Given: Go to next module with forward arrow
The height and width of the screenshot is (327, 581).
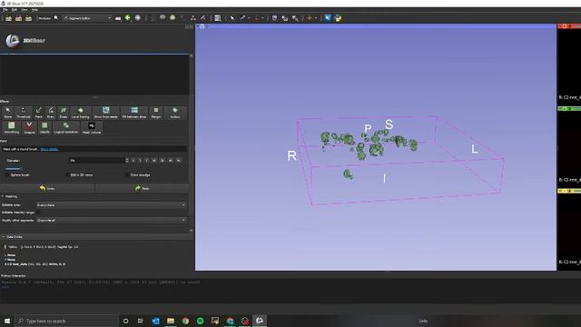Looking at the screenshot, I should [x=137, y=18].
